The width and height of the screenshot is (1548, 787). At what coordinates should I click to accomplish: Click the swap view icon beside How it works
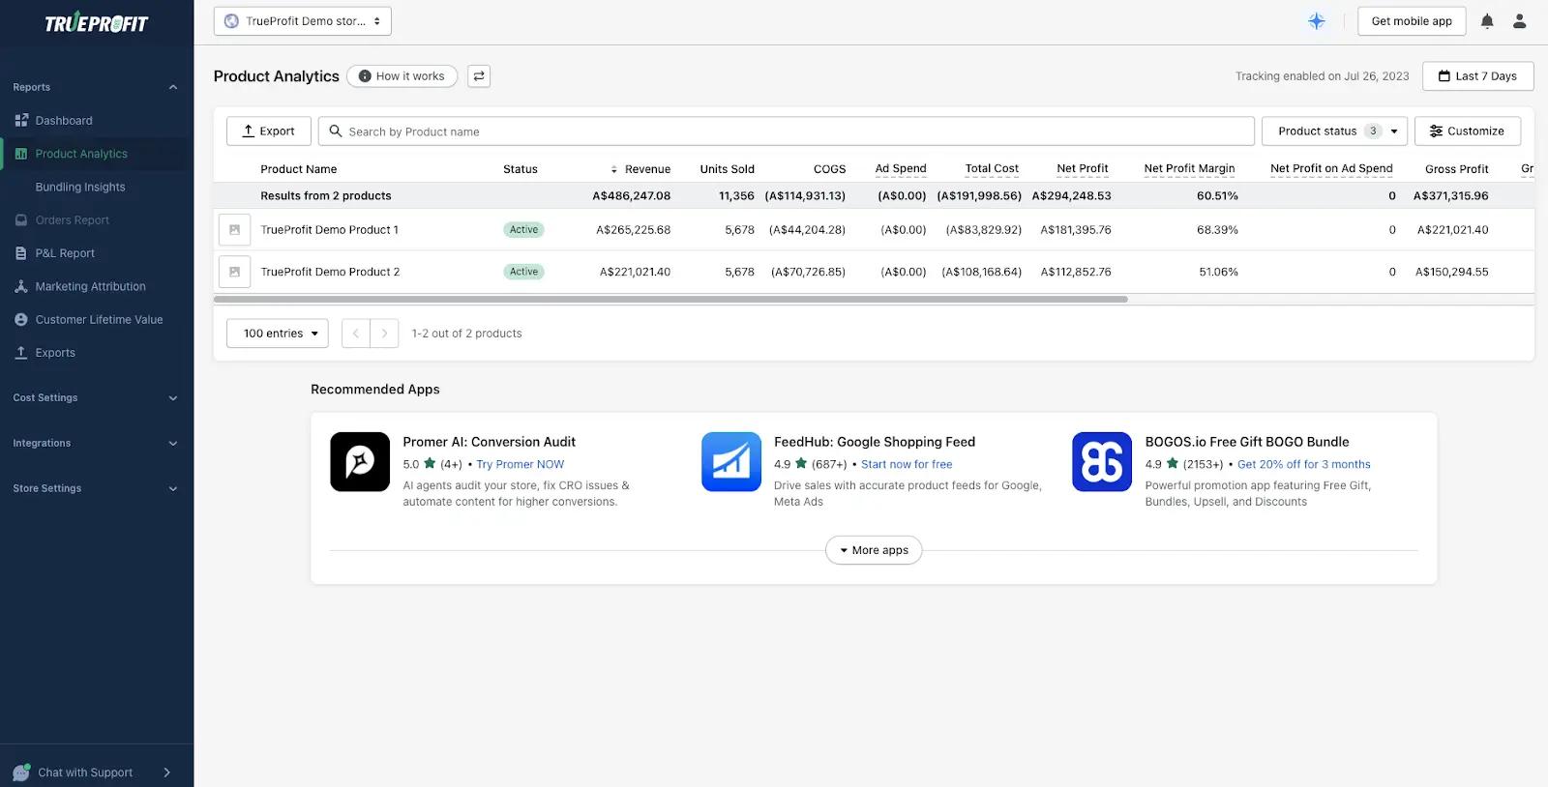coord(479,76)
